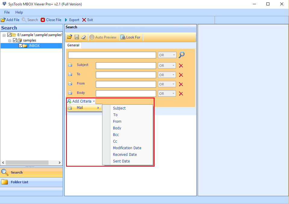Collapse the E:\sample root tree node

coord(4,35)
